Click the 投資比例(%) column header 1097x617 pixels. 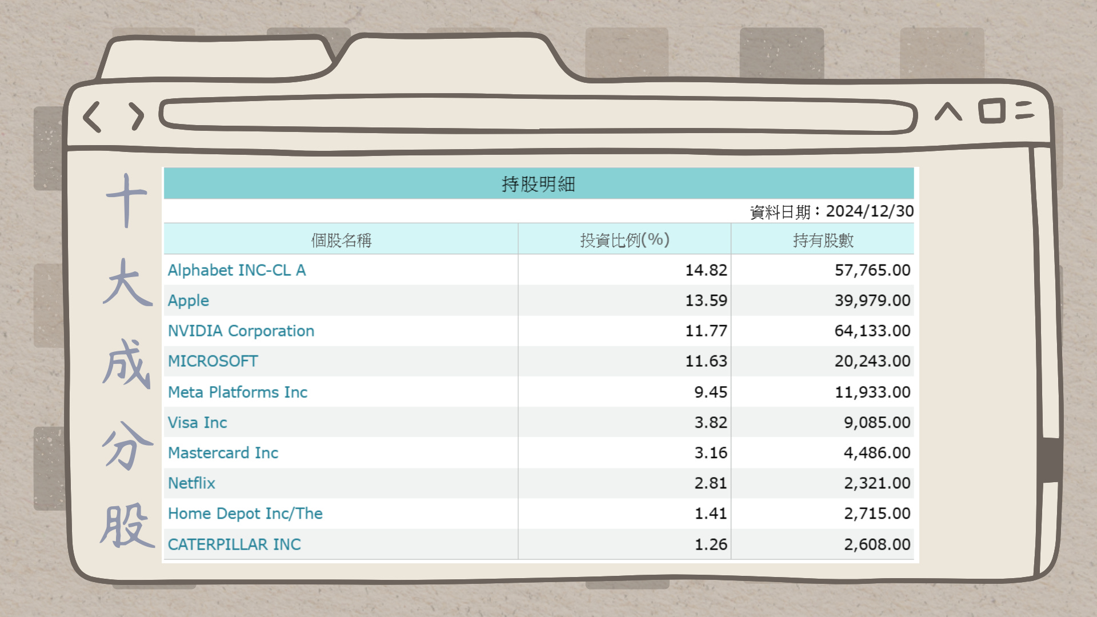point(624,240)
